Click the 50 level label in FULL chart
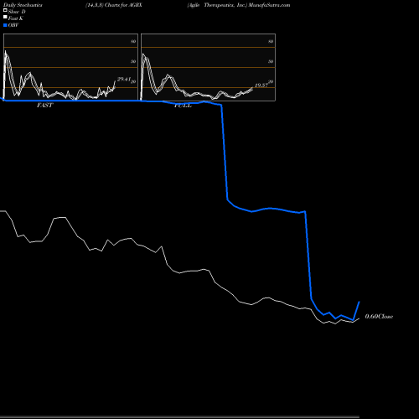The width and height of the screenshot is (419, 419). [x=271, y=61]
